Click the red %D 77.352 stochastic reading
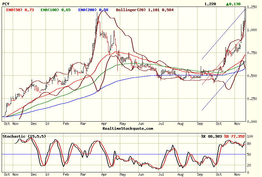Image resolution: width=262 pixels, height=177 pixels. [234, 136]
